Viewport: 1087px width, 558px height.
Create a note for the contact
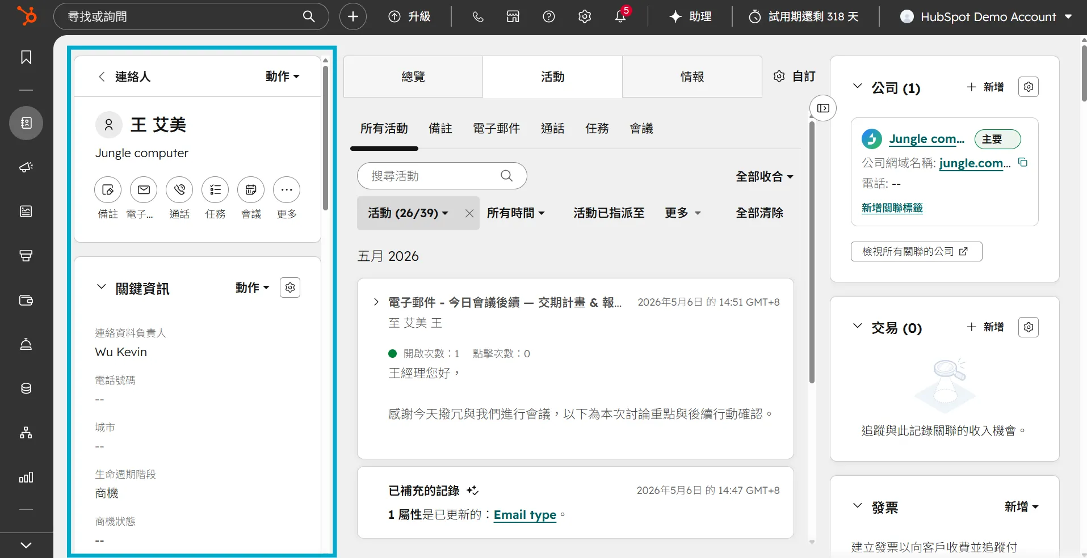point(108,190)
